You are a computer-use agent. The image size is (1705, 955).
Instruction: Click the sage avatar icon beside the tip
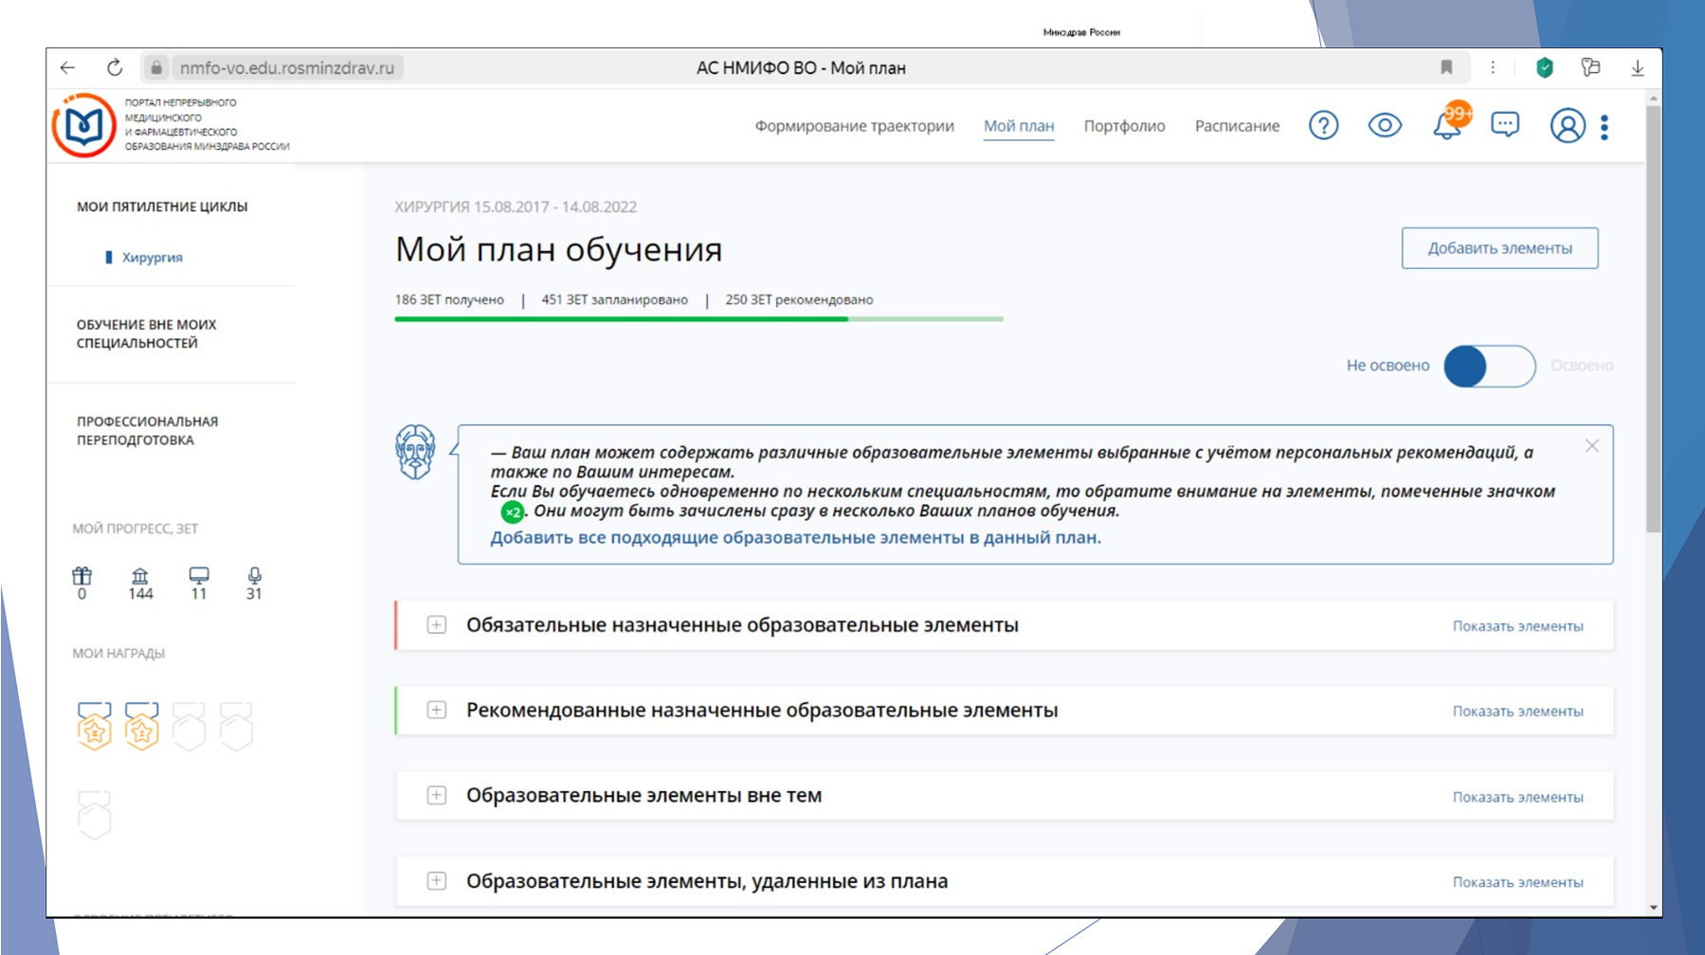click(x=415, y=452)
